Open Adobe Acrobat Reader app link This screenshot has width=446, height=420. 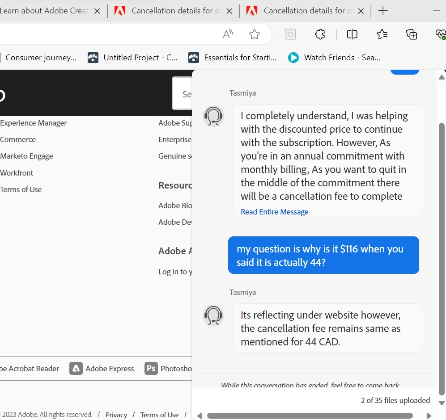29,369
